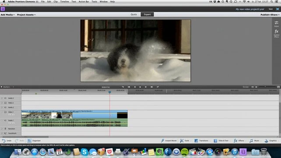Image resolution: width=281 pixels, height=158 pixels.
Task: Open Titles & Text panel
Action: coord(222,140)
